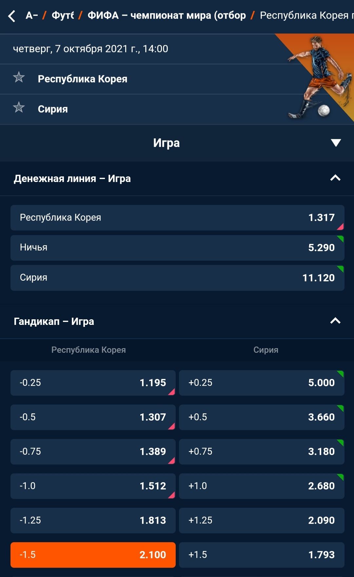354x577 pixels.
Task: Choose Сирия +1.5 handicap at 1.793
Action: [262, 555]
